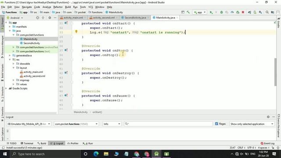Select activity_second.xml in layout folder

tap(34, 76)
